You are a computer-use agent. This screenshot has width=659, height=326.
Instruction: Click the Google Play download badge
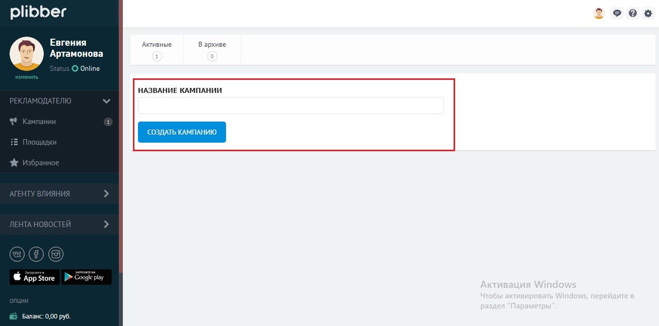coord(87,277)
